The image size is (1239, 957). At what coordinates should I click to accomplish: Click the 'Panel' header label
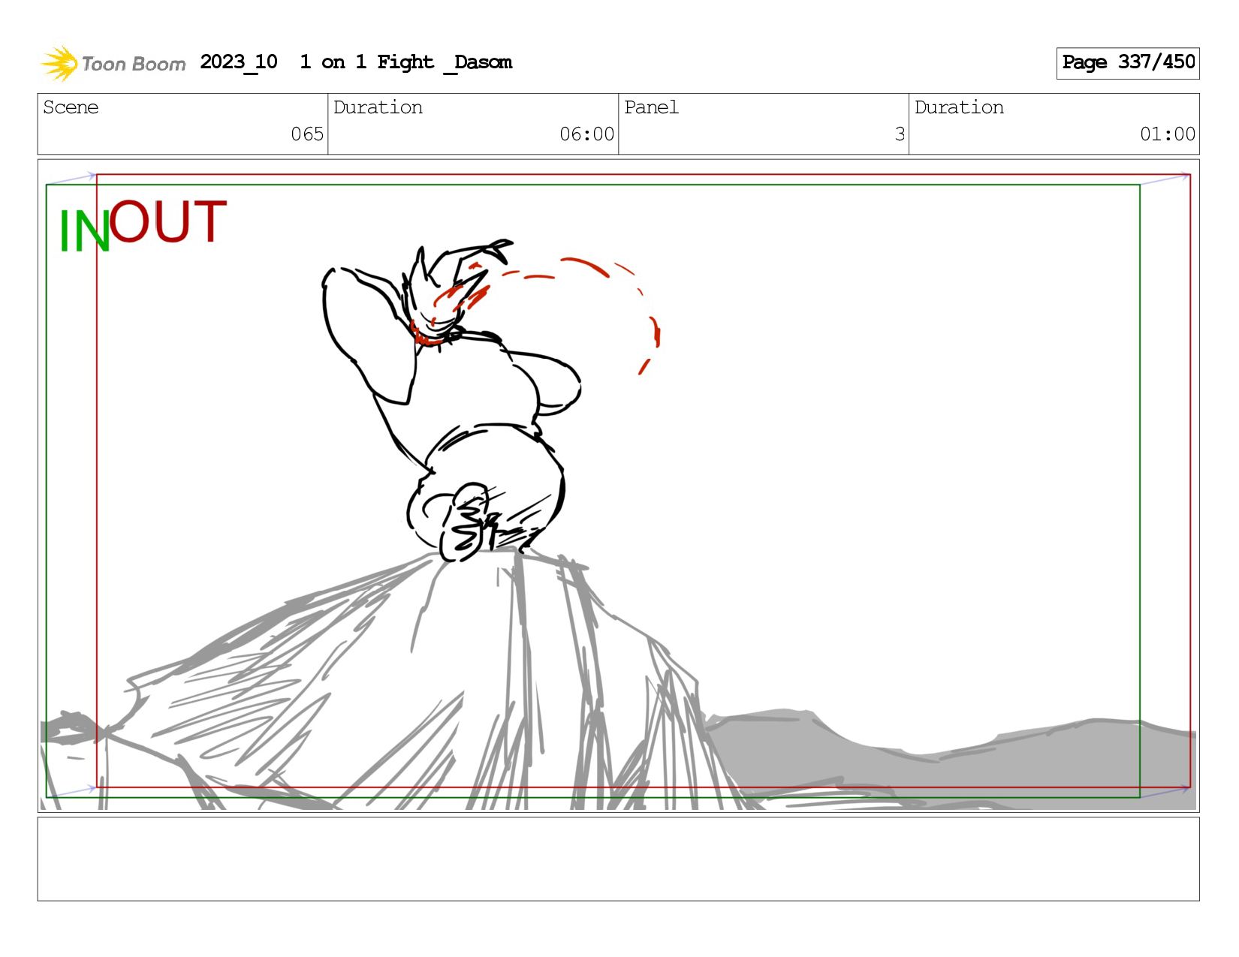(651, 107)
